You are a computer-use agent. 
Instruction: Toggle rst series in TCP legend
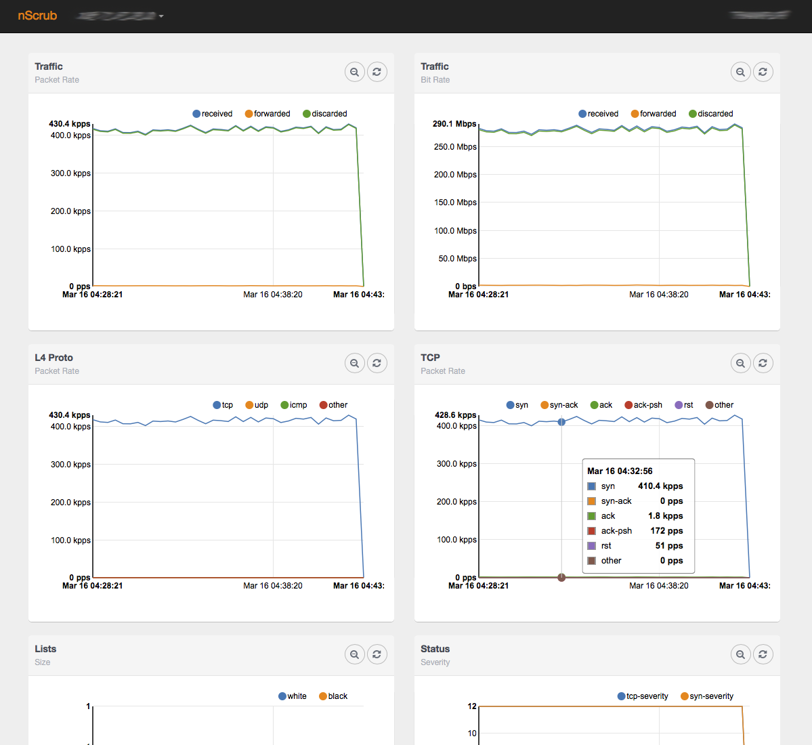(x=683, y=405)
